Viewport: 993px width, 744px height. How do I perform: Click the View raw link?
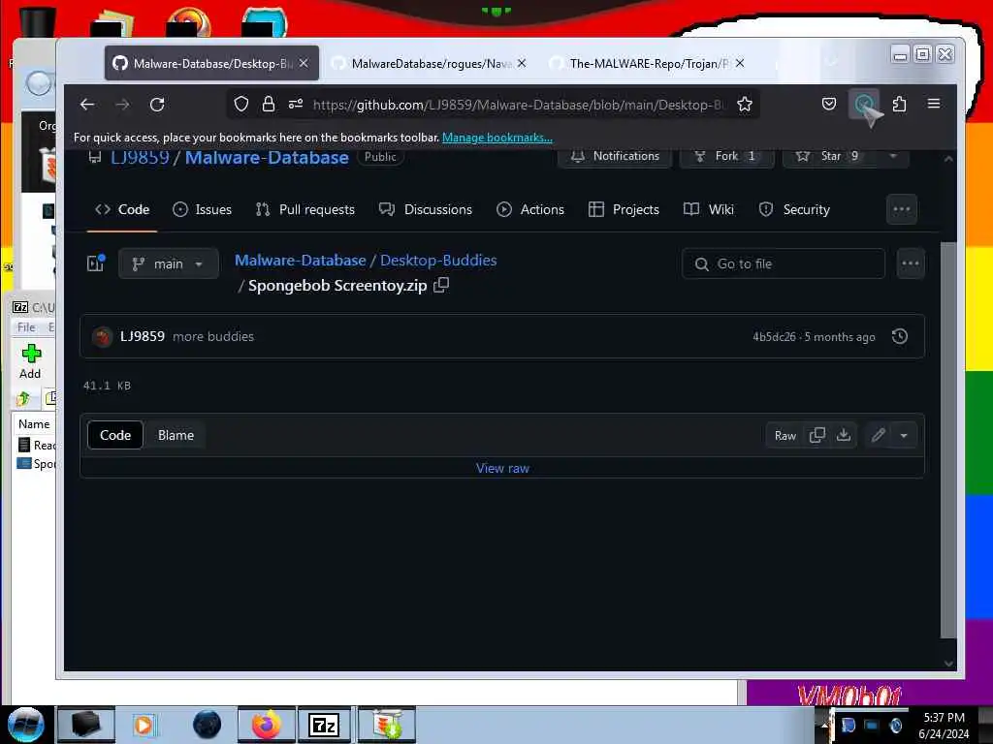503,468
